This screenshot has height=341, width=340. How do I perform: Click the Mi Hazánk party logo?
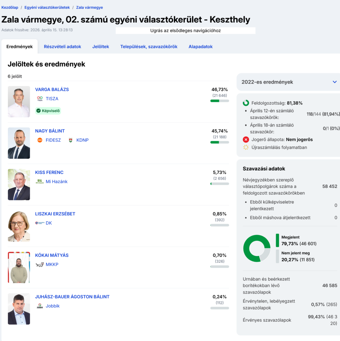pyautogui.click(x=40, y=181)
